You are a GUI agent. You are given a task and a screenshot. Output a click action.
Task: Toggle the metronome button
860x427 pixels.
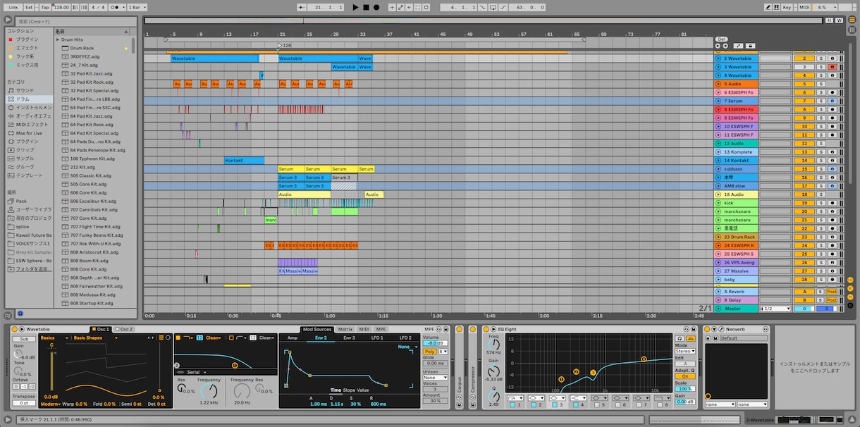tap(115, 7)
